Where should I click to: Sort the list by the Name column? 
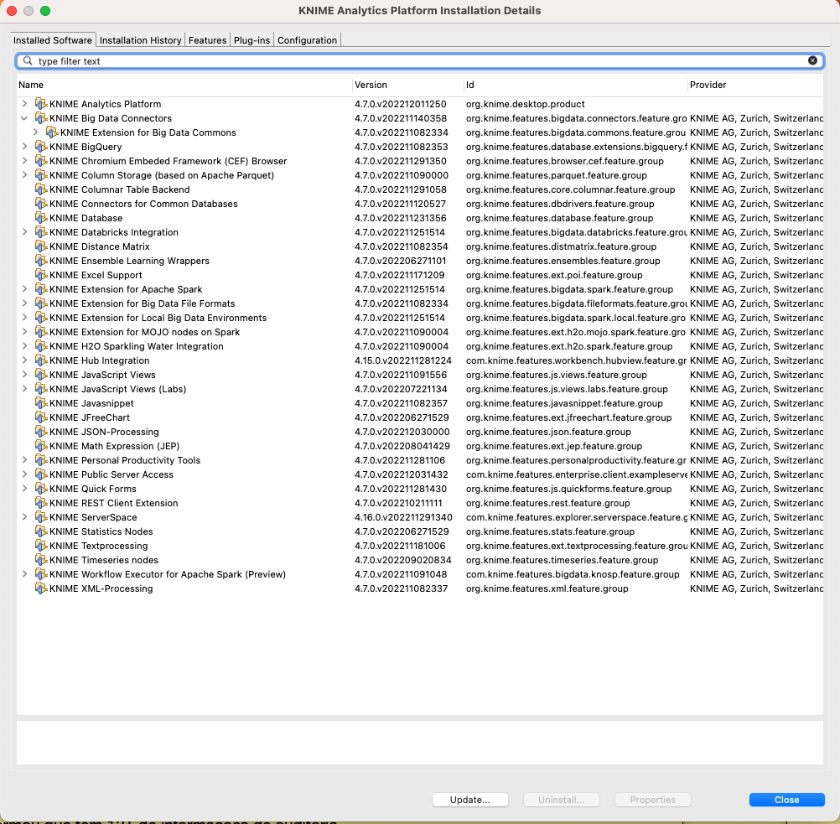click(184, 85)
